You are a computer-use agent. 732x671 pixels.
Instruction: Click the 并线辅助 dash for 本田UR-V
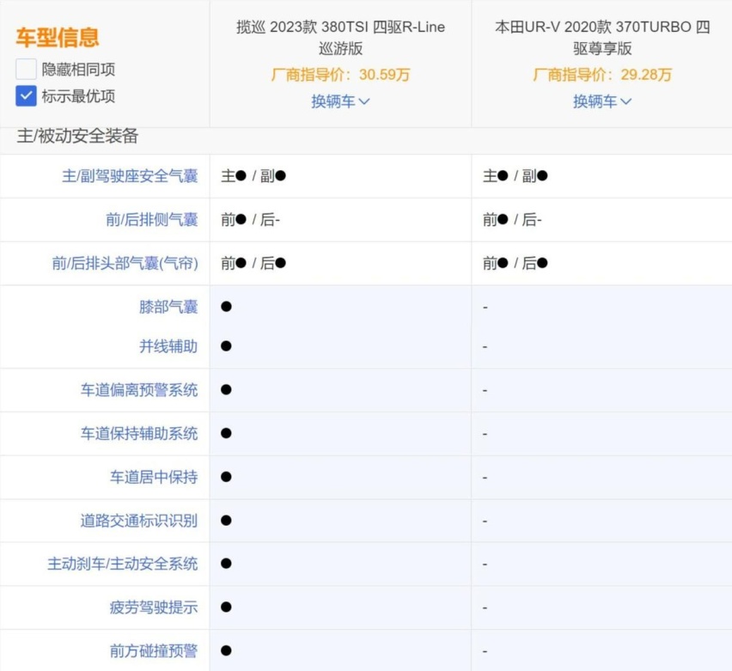point(485,347)
